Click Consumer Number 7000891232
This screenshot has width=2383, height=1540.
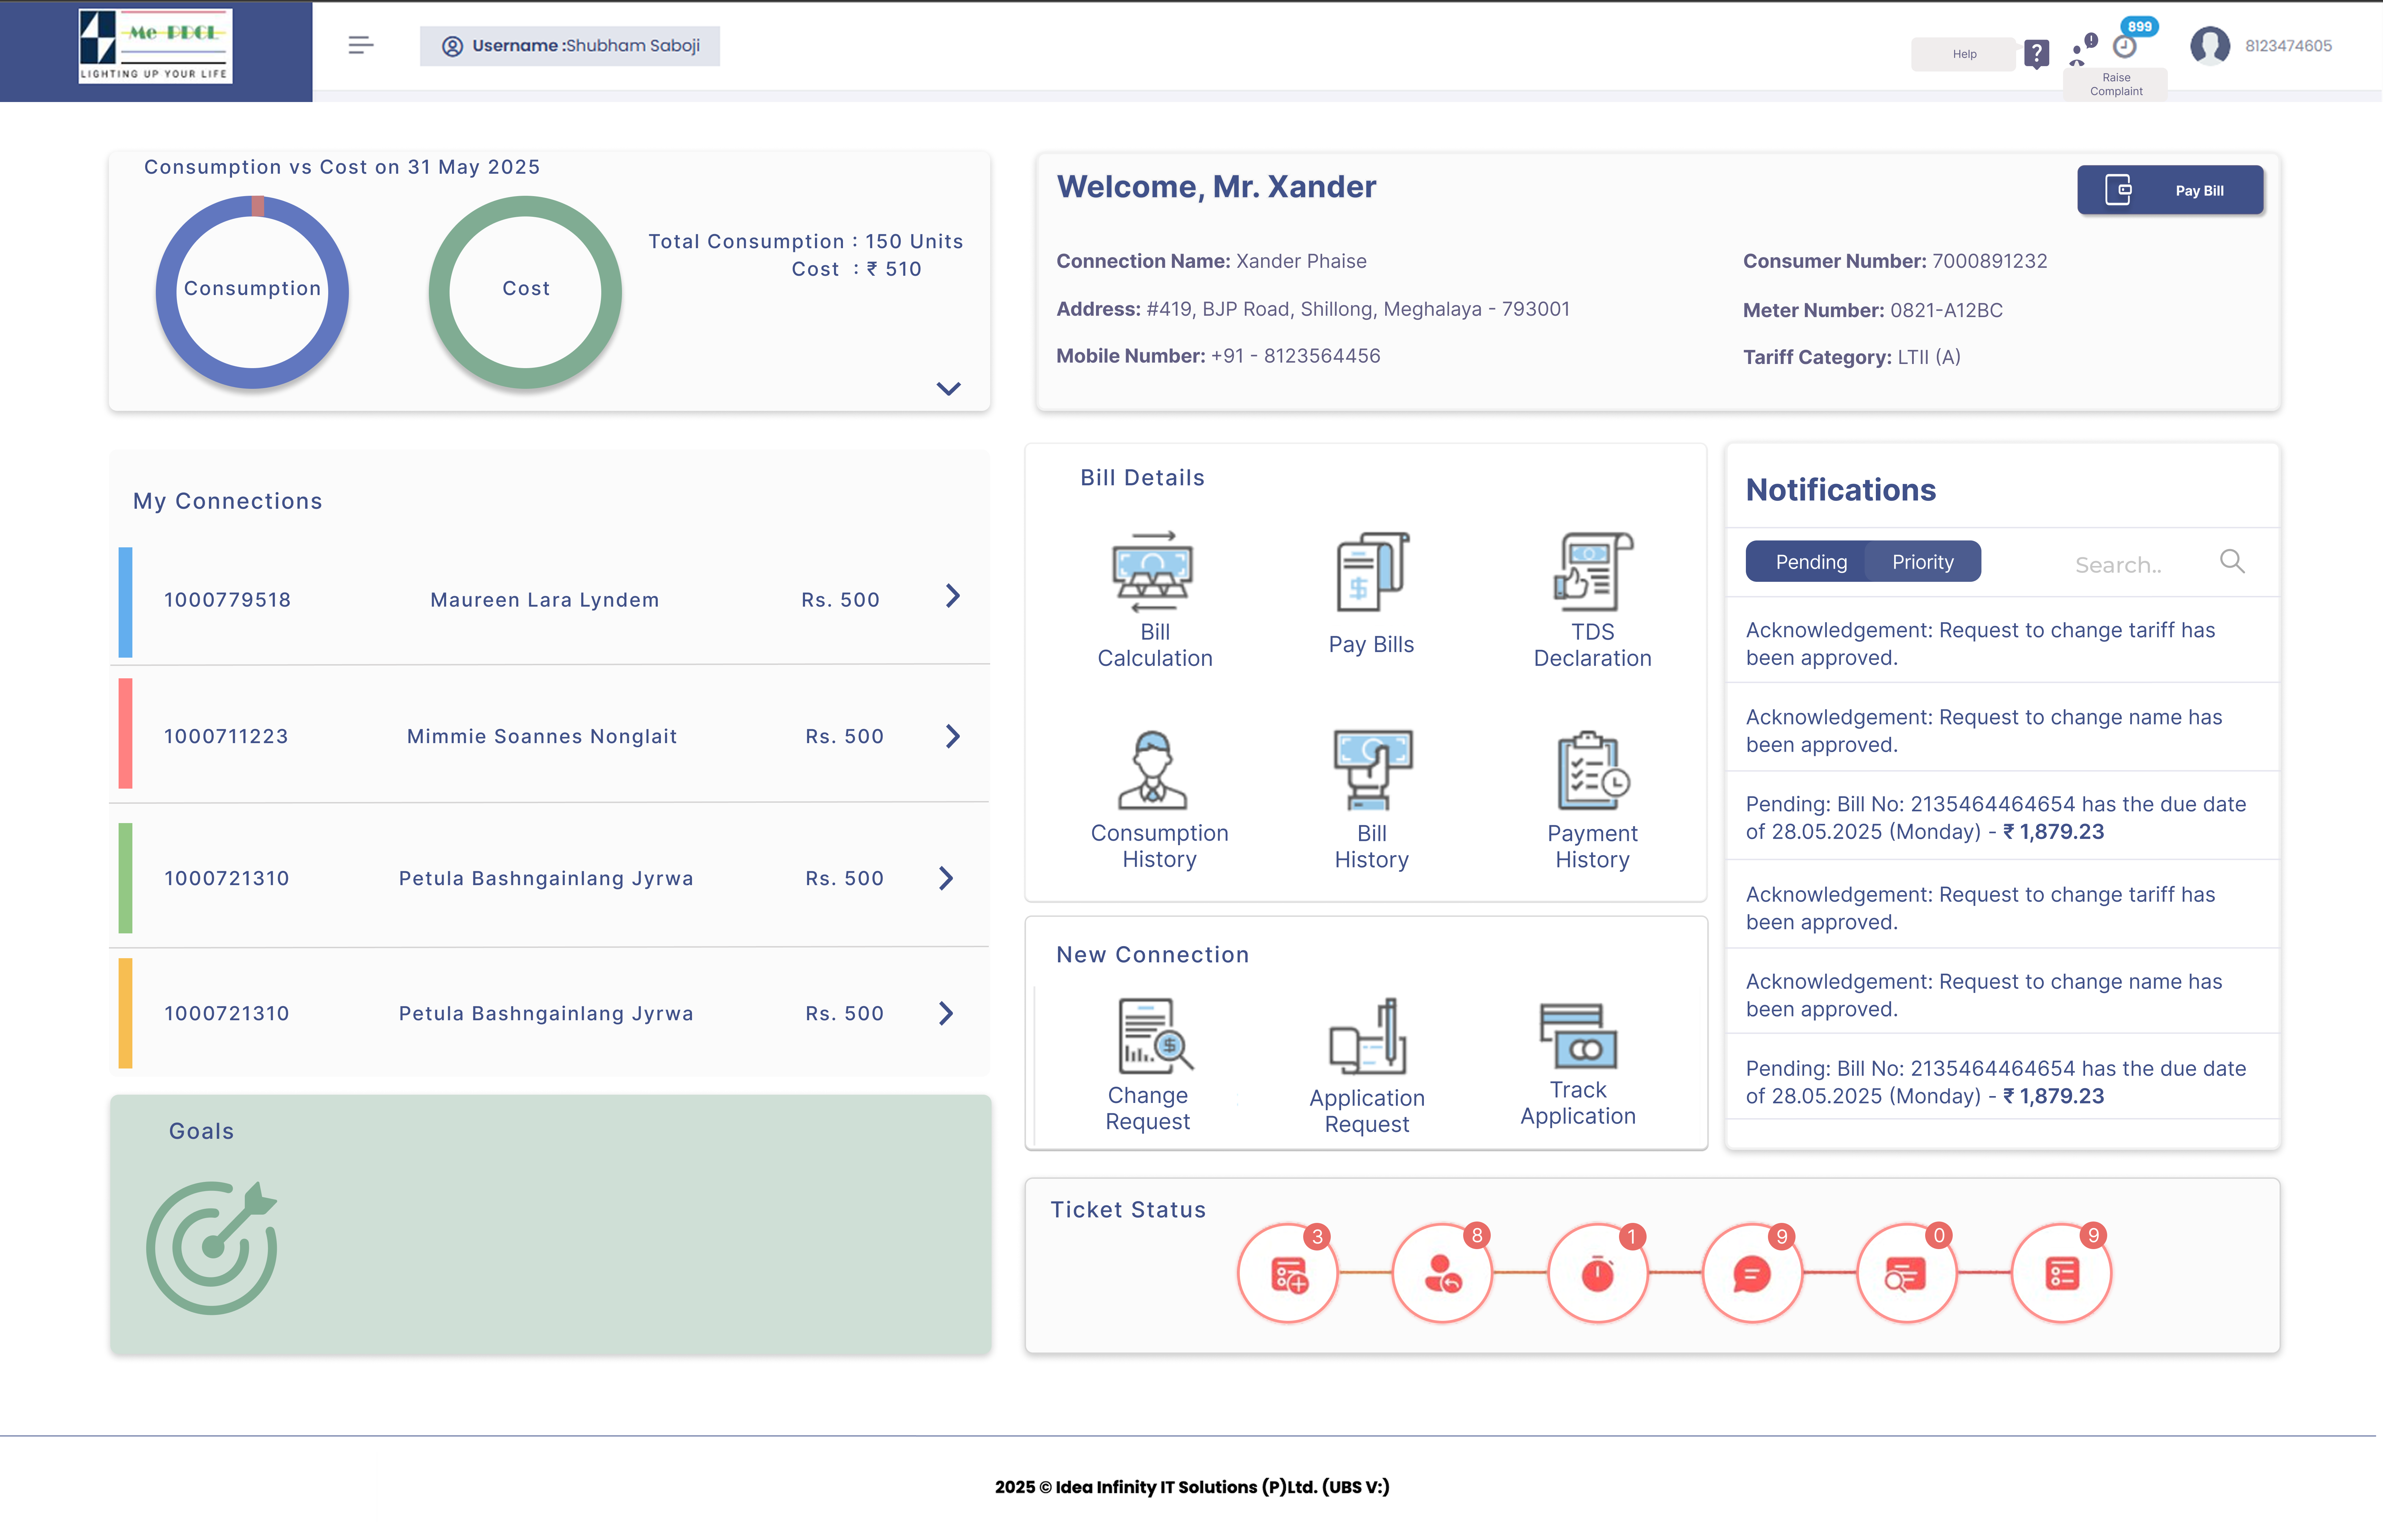1895,261
